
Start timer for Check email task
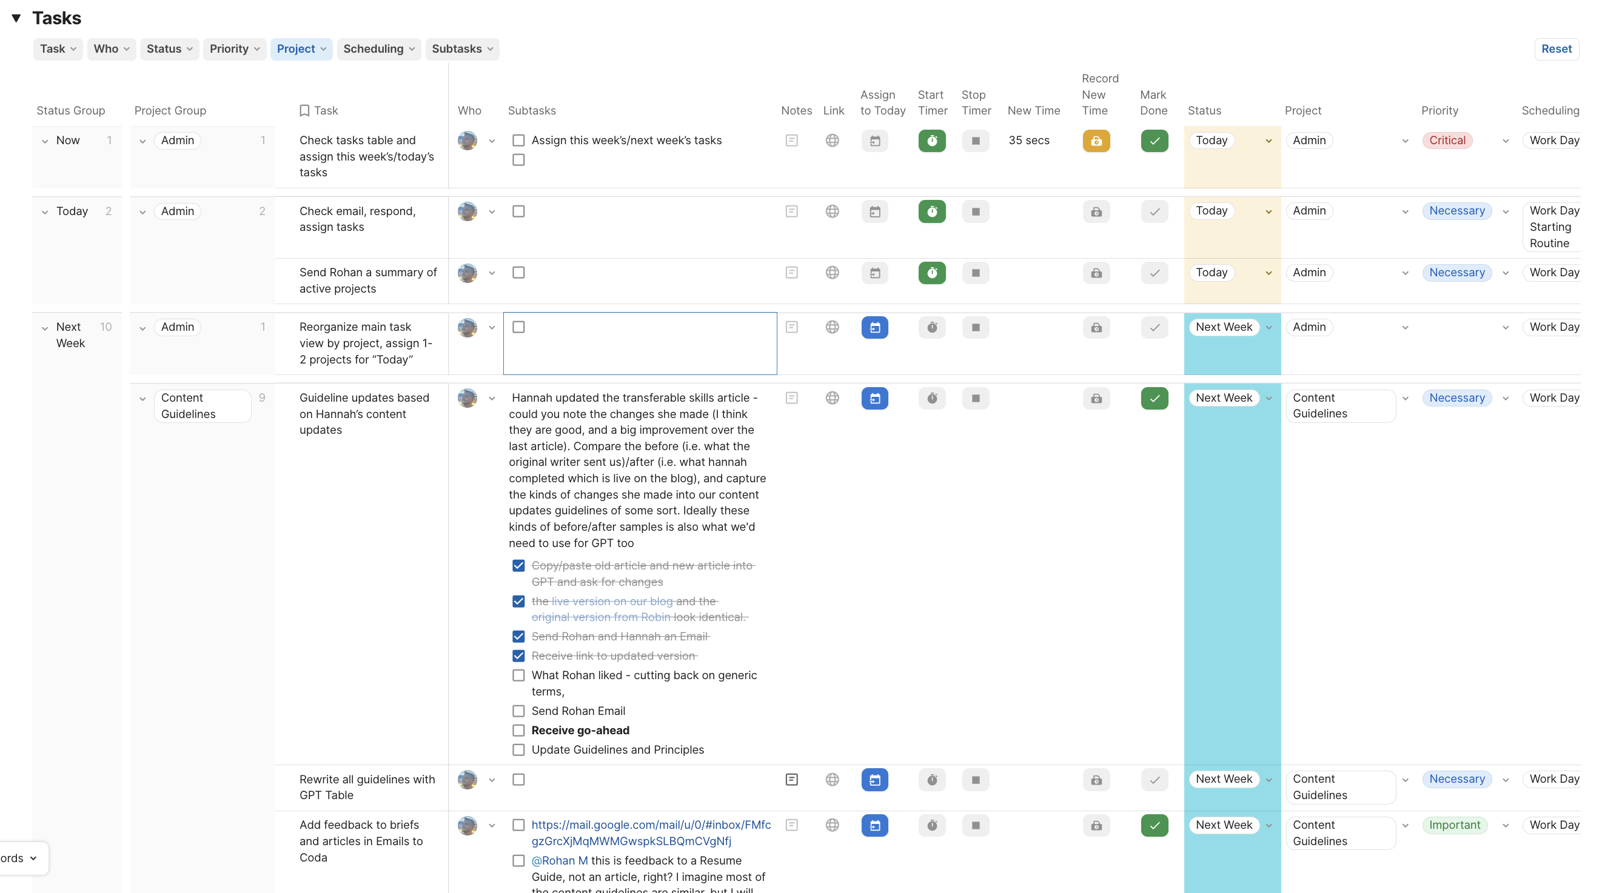pos(931,211)
